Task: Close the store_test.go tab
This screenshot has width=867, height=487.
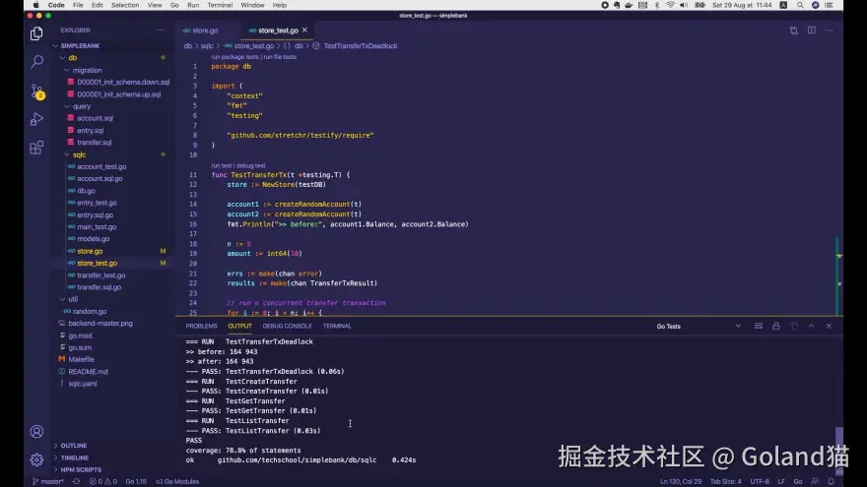Action: 304,30
